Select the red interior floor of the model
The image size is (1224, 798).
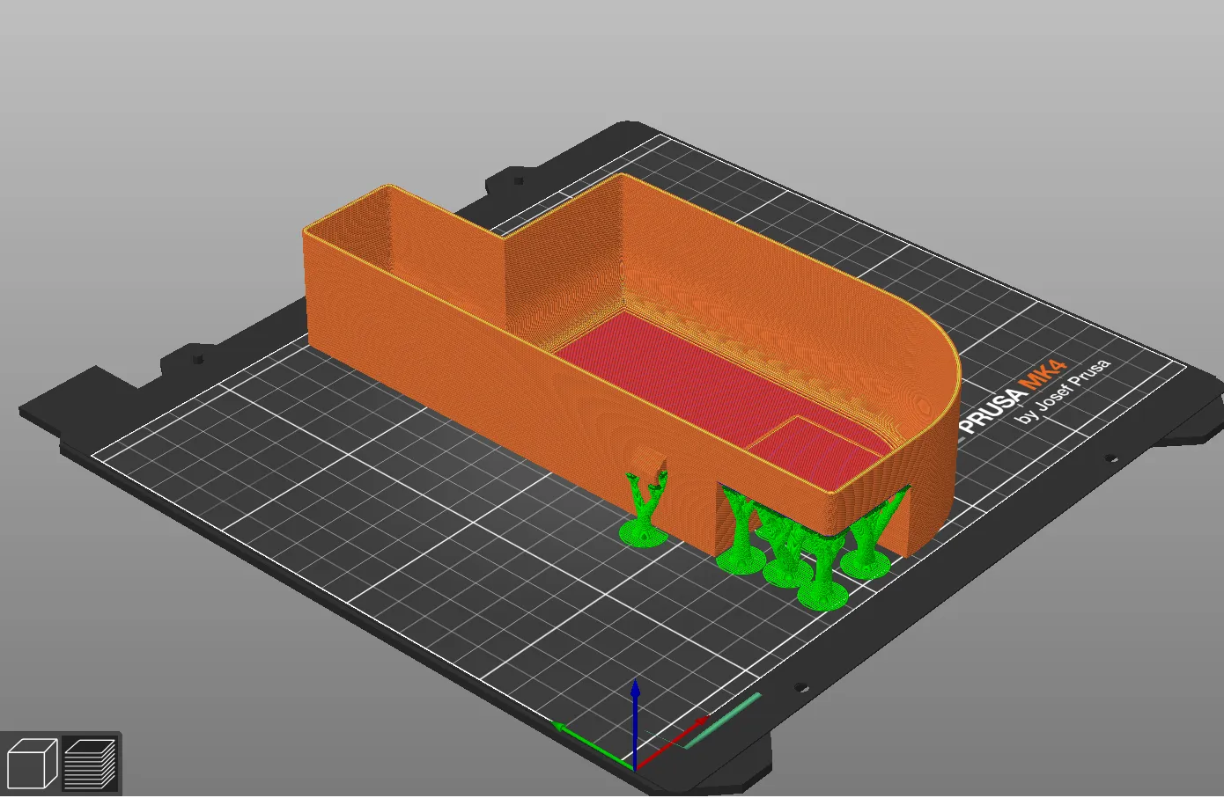click(x=704, y=378)
